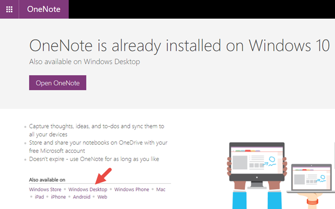Viewport: 335px width, 209px height.
Task: Follow the iPad link
Action: pyautogui.click(x=39, y=197)
